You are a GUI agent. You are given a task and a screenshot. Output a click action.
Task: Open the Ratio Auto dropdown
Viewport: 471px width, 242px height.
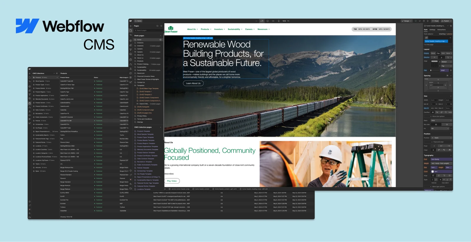(442, 121)
